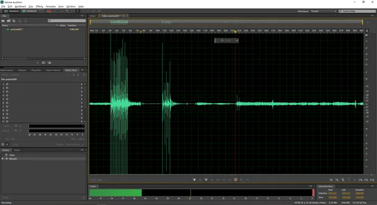This screenshot has height=205, width=377.
Task: Toggle power for effect slot 3
Action: pyautogui.click(x=7, y=92)
